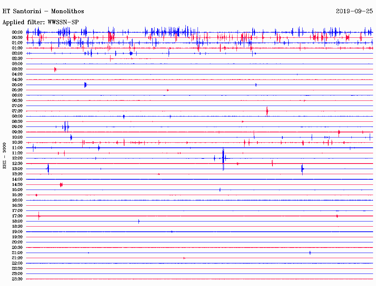The width and height of the screenshot is (376, 286).
Task: Select the 19:30 time label
Action: (x=17, y=237)
